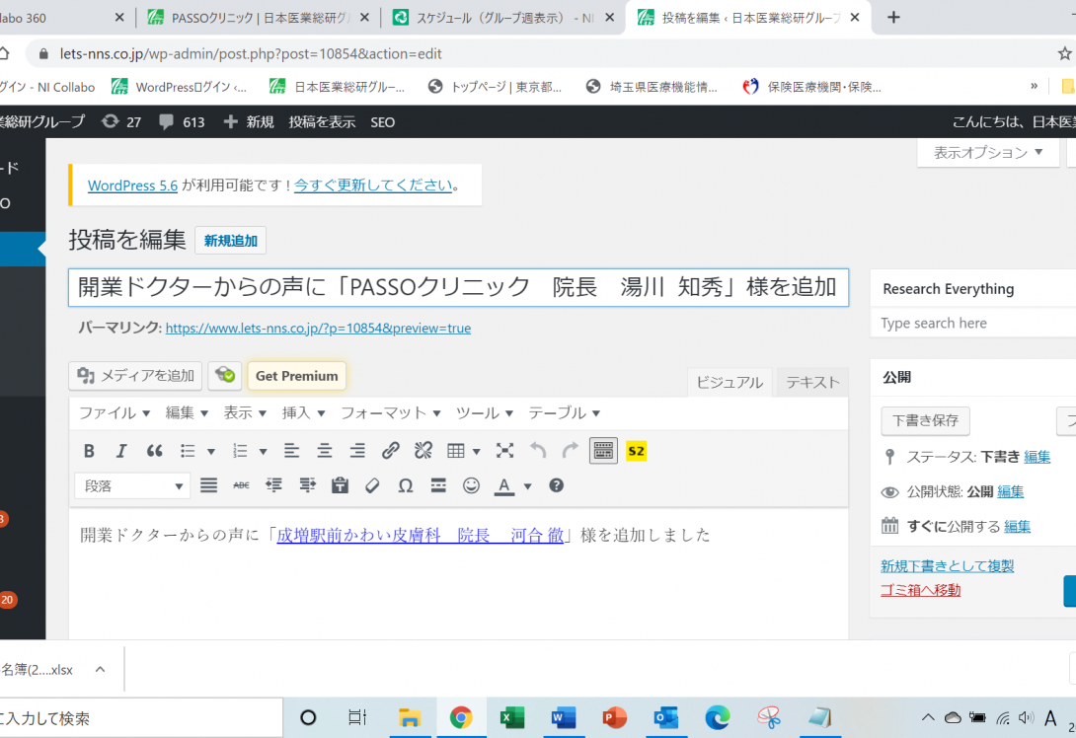This screenshot has height=738, width=1076.
Task: Click the メディアを追加 button
Action: coord(135,376)
